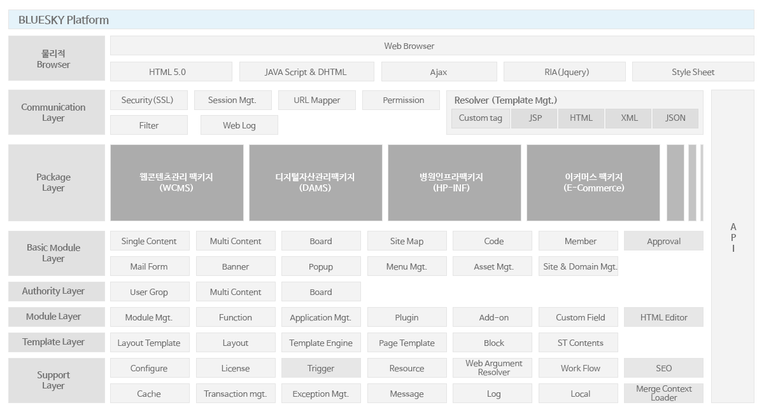
Task: Click the tall API column
Action: coord(733,246)
